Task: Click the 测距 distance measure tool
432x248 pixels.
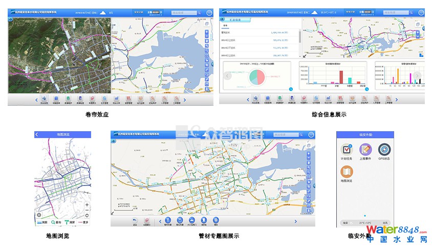Action: (x=42, y=222)
